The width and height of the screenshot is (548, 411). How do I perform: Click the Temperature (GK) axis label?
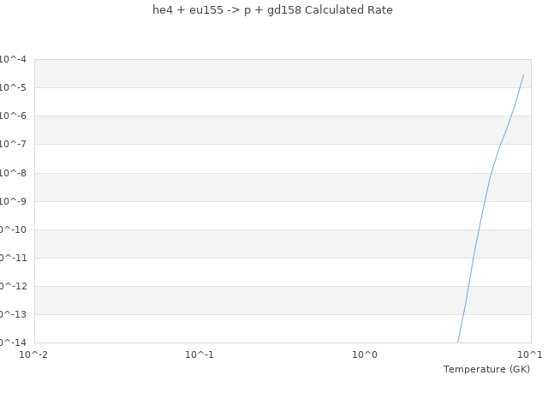coord(486,369)
